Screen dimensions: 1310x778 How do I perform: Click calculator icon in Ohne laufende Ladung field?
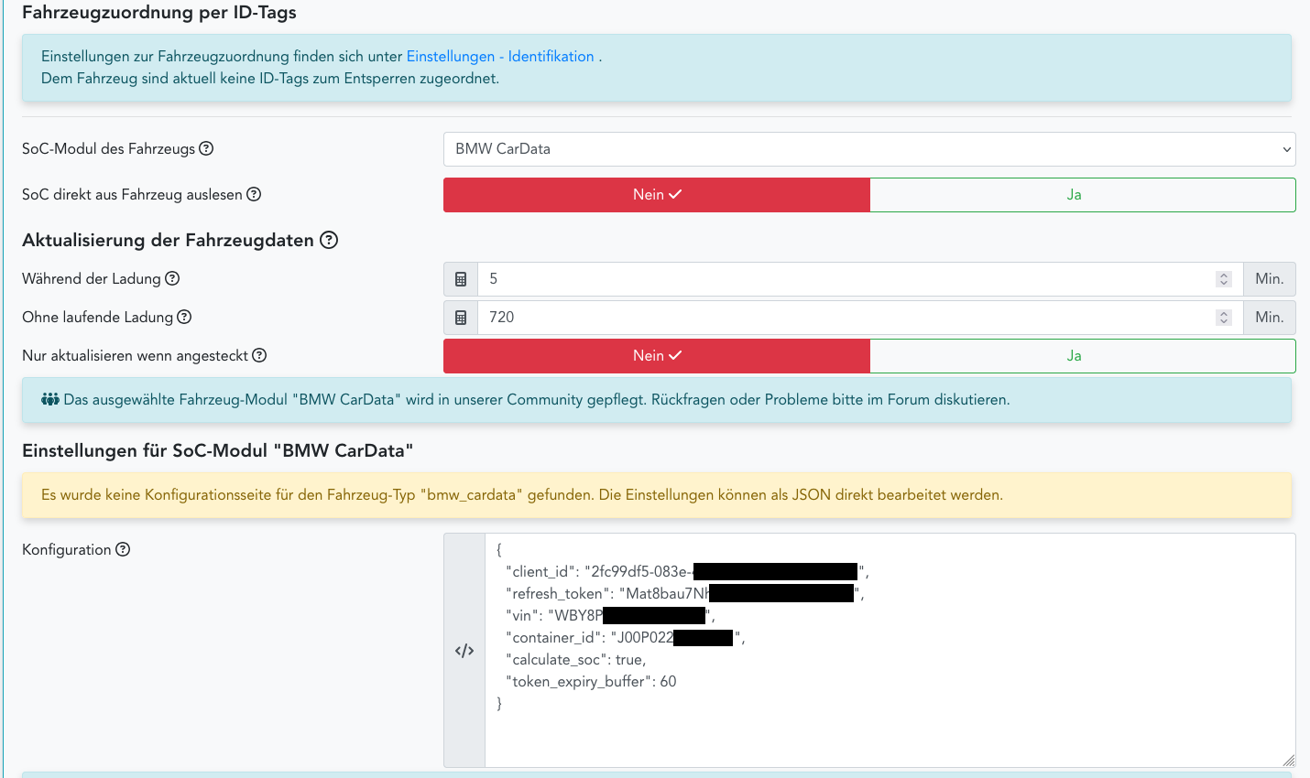point(461,318)
